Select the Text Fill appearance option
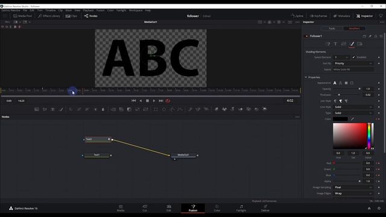 tap(335, 83)
